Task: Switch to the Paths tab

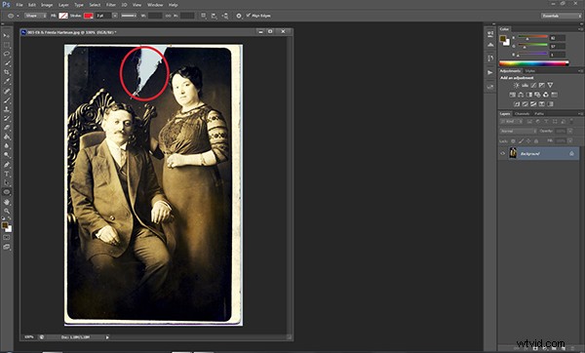Action: 539,114
